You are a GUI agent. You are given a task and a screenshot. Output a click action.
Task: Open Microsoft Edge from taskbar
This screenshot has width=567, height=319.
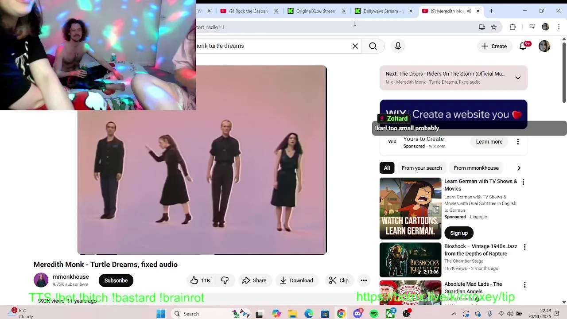[309, 314]
